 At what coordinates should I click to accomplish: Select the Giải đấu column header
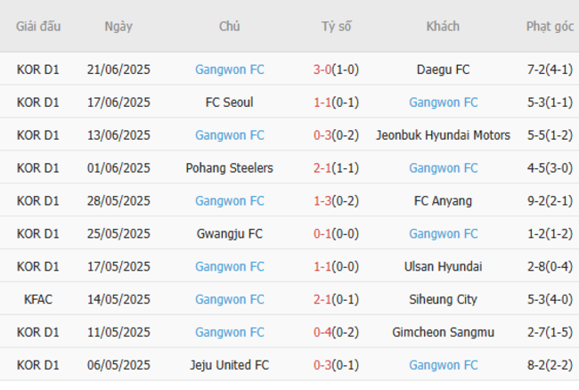[38, 27]
